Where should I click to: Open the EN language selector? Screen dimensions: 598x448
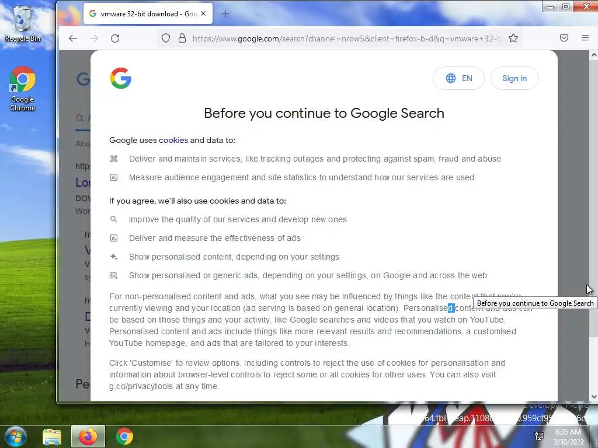click(x=459, y=79)
